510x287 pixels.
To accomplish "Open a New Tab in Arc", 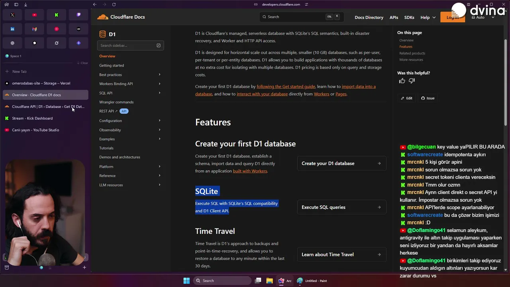I will tap(45, 71).
